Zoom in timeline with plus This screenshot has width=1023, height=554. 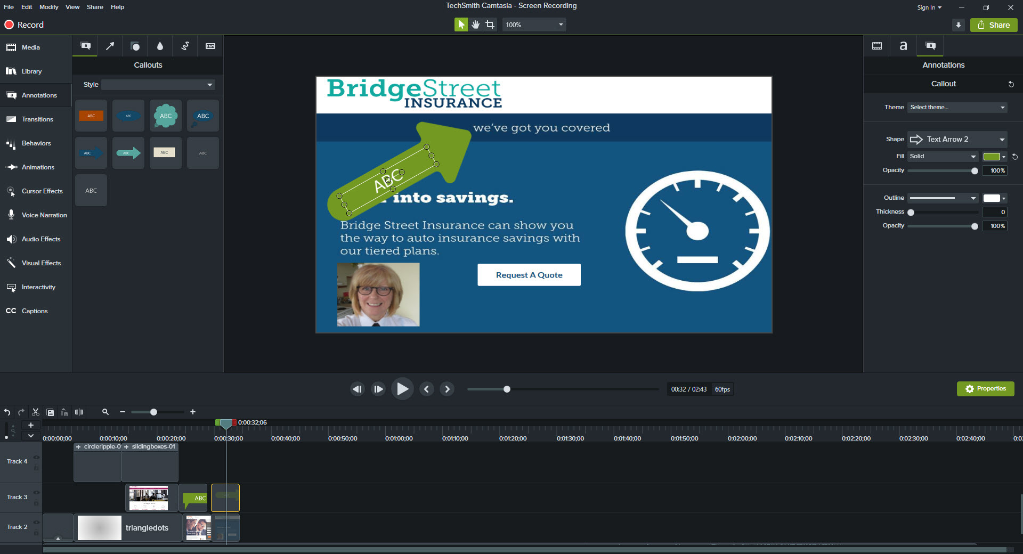click(193, 412)
